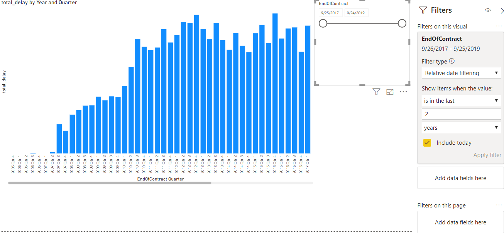Image resolution: width=504 pixels, height=234 pixels.
Task: Open the years unit dropdown
Action: click(x=461, y=127)
